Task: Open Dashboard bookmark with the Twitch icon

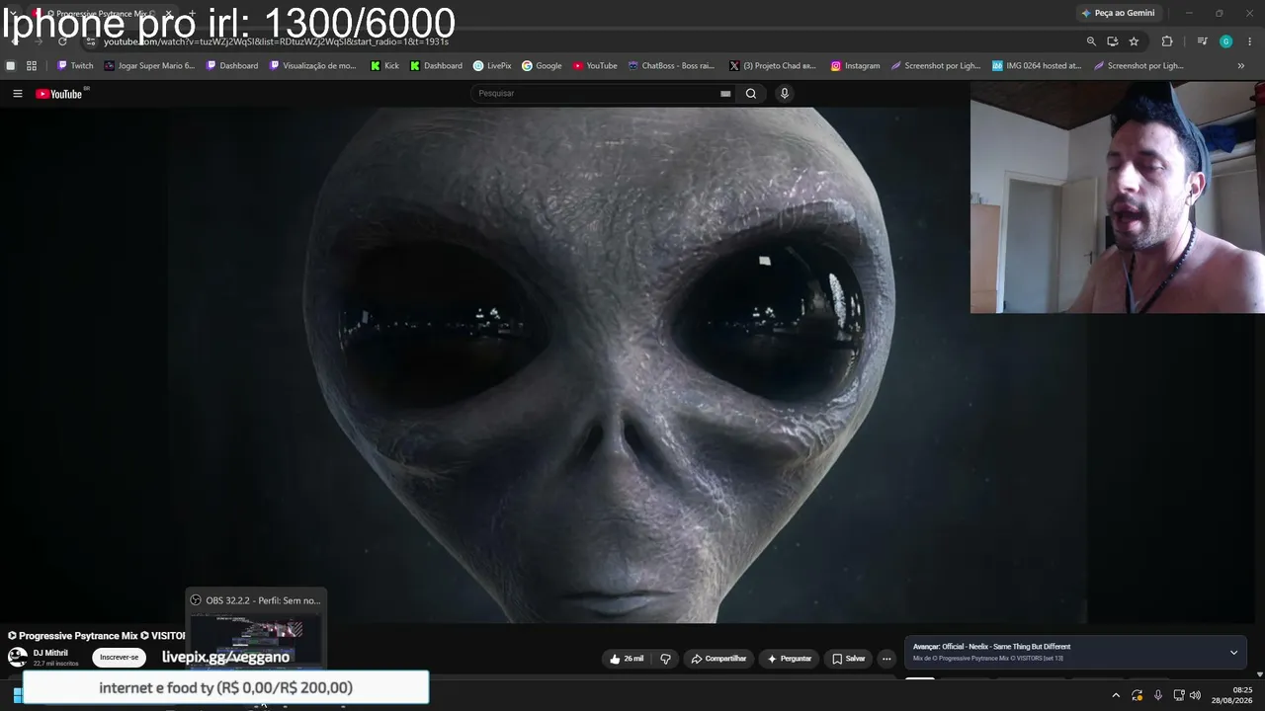Action: coord(231,66)
